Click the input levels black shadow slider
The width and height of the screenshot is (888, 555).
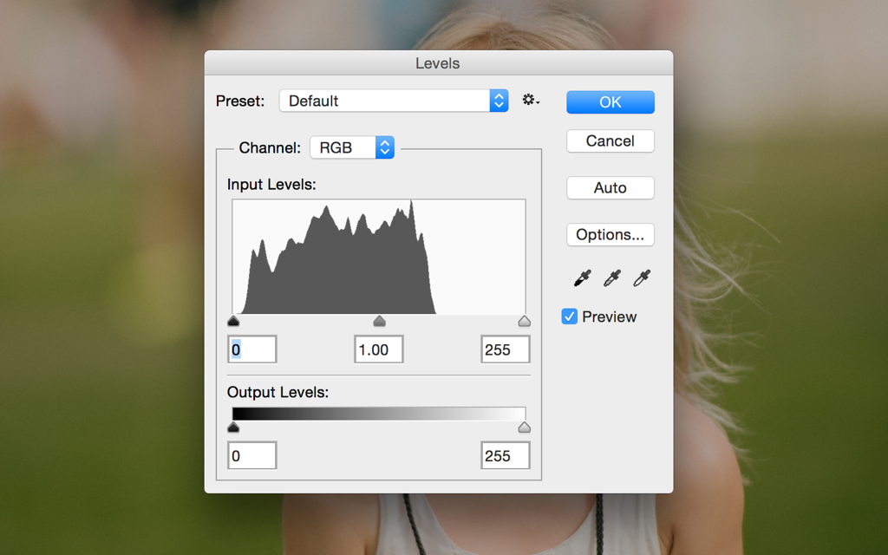233,321
